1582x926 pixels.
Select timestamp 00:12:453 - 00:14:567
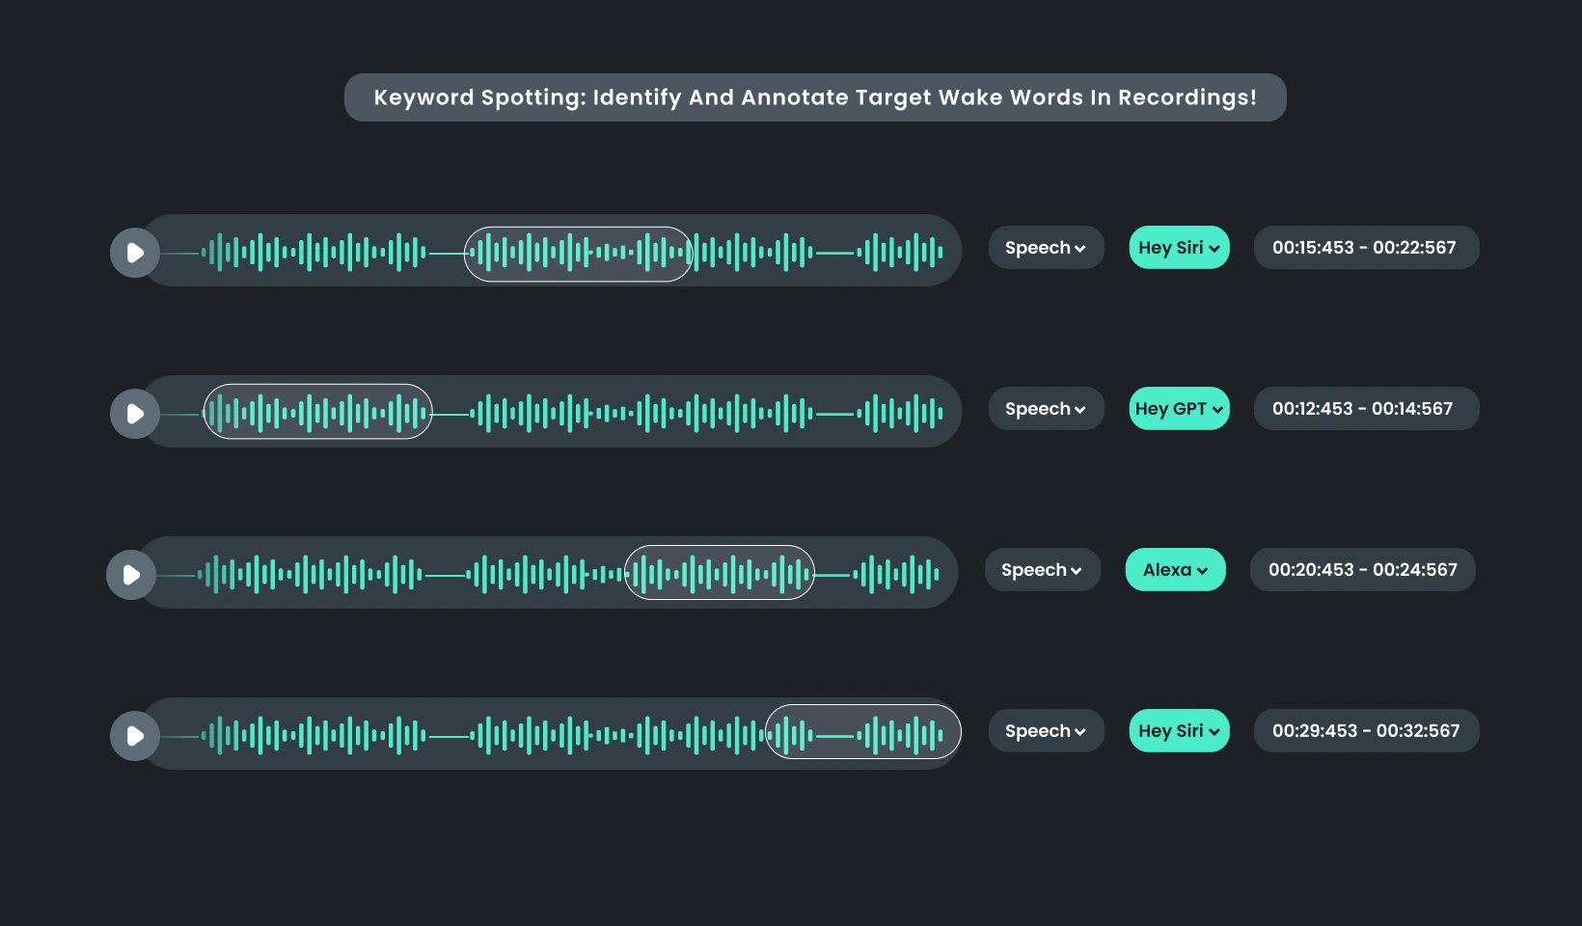[1366, 409]
